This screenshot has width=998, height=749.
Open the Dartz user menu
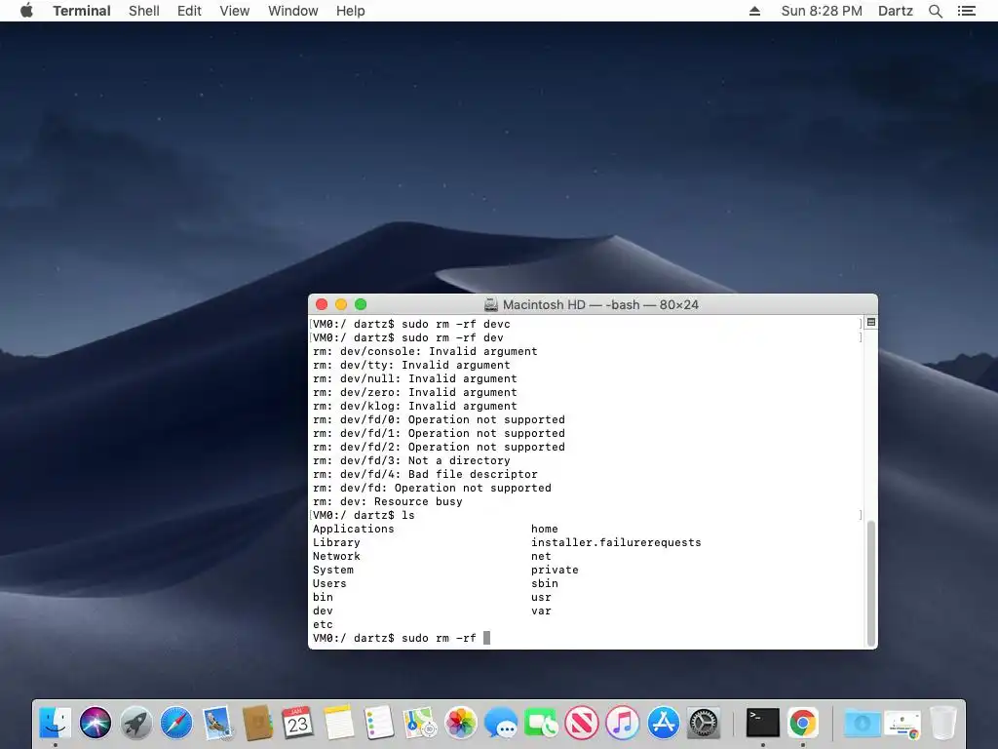click(896, 11)
